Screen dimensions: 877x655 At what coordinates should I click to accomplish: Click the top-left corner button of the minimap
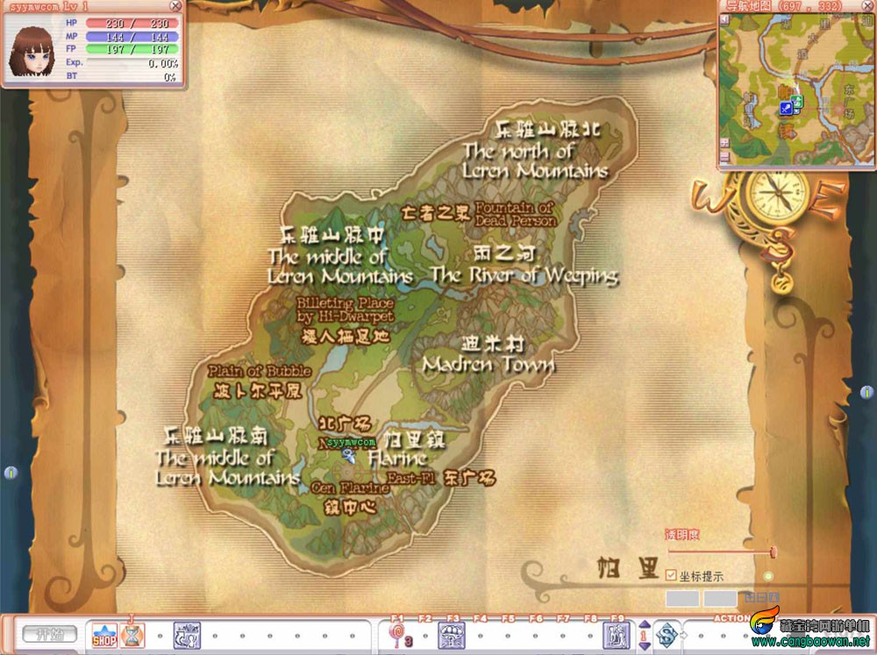pyautogui.click(x=725, y=20)
